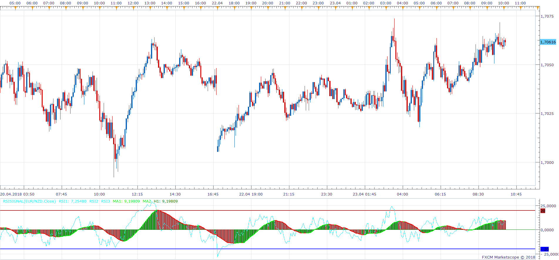Click the orange marker below 23.04 date

(x=335, y=8)
